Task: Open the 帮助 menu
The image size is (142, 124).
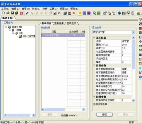Action: (x=74, y=9)
